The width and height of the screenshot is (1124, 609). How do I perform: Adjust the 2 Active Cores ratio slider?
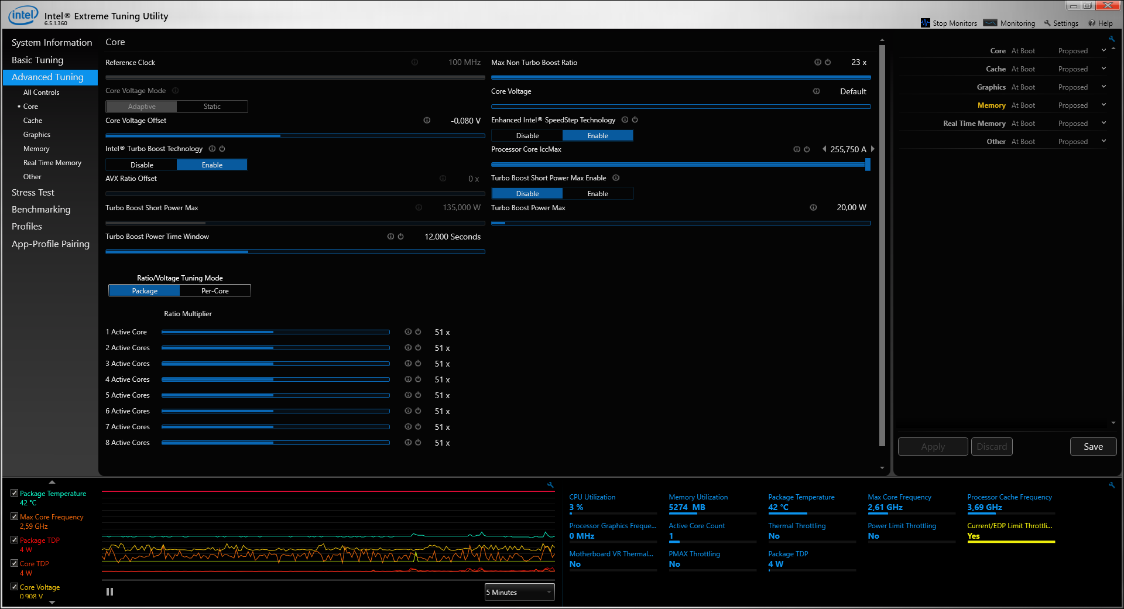[276, 348]
